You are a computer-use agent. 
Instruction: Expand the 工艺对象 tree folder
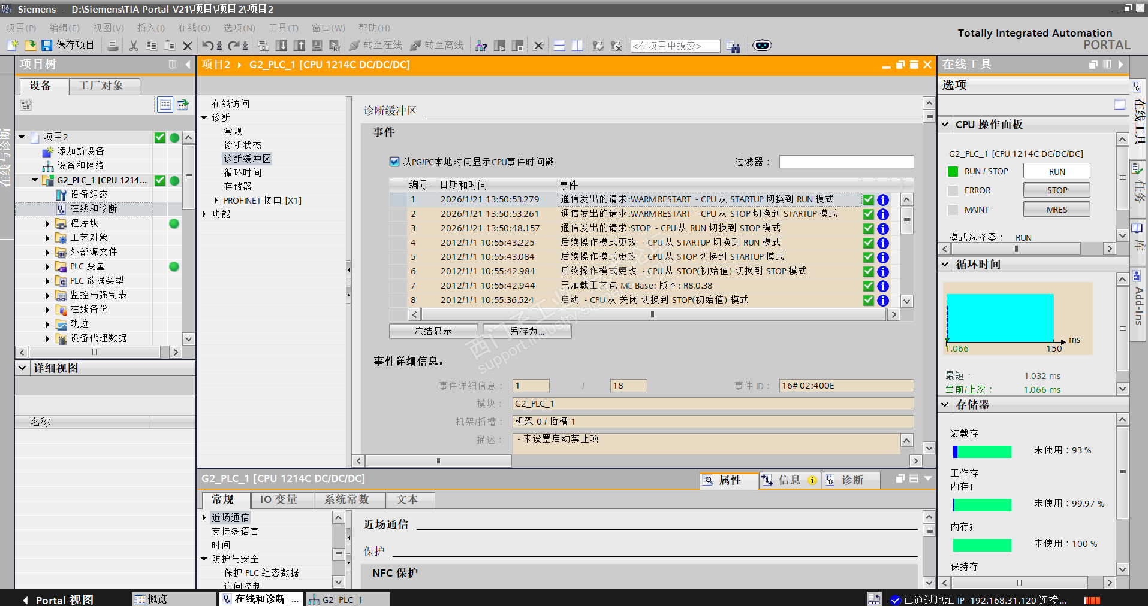coord(48,238)
